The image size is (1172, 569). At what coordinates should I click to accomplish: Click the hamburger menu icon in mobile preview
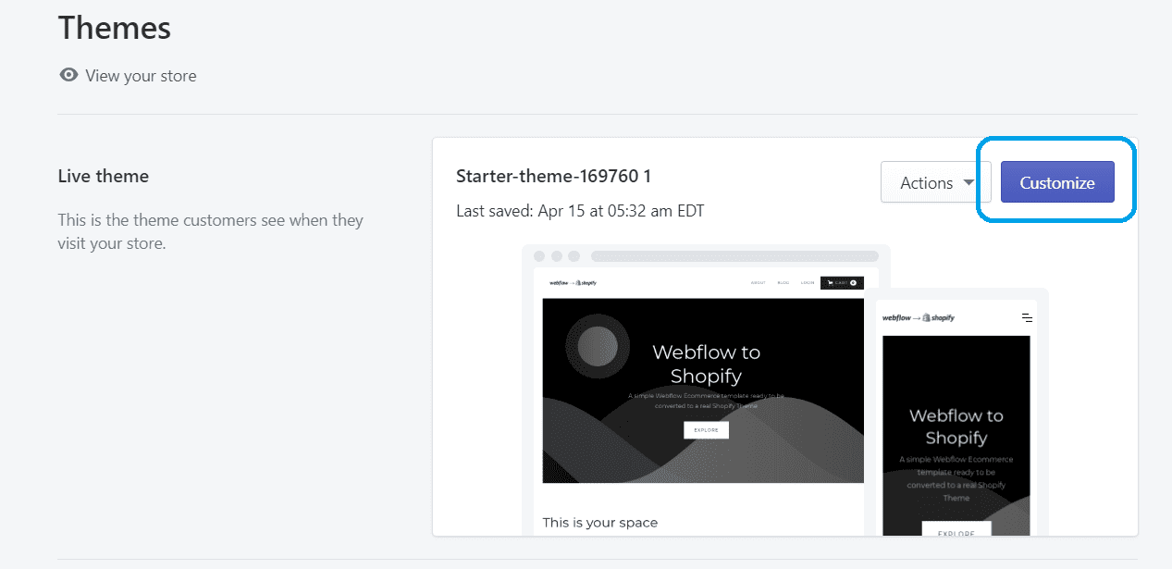[x=1027, y=317]
